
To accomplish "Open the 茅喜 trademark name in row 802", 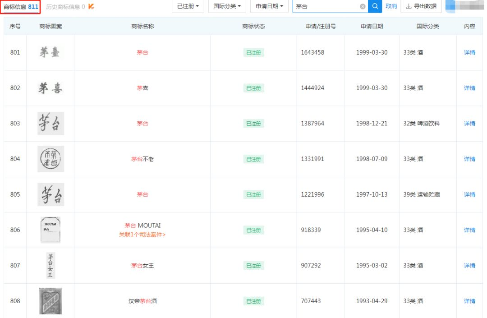I will (x=142, y=88).
